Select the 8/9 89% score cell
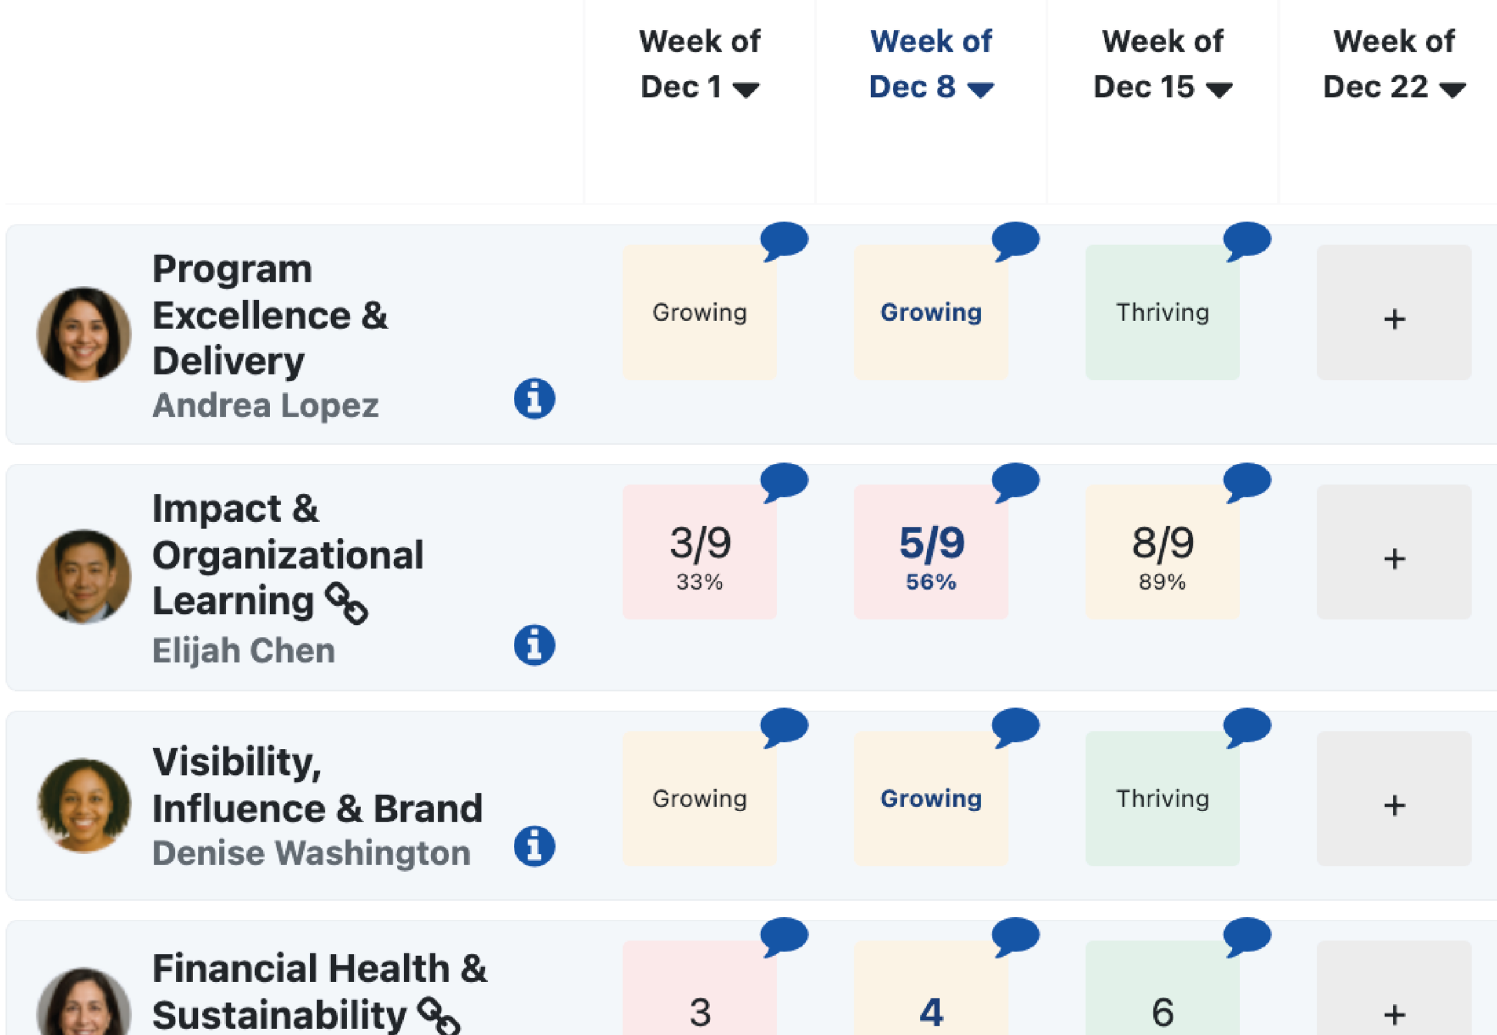Viewport: 1497px width, 1035px height. [x=1162, y=552]
